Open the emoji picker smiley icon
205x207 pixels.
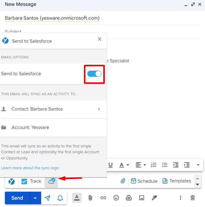click(x=116, y=198)
